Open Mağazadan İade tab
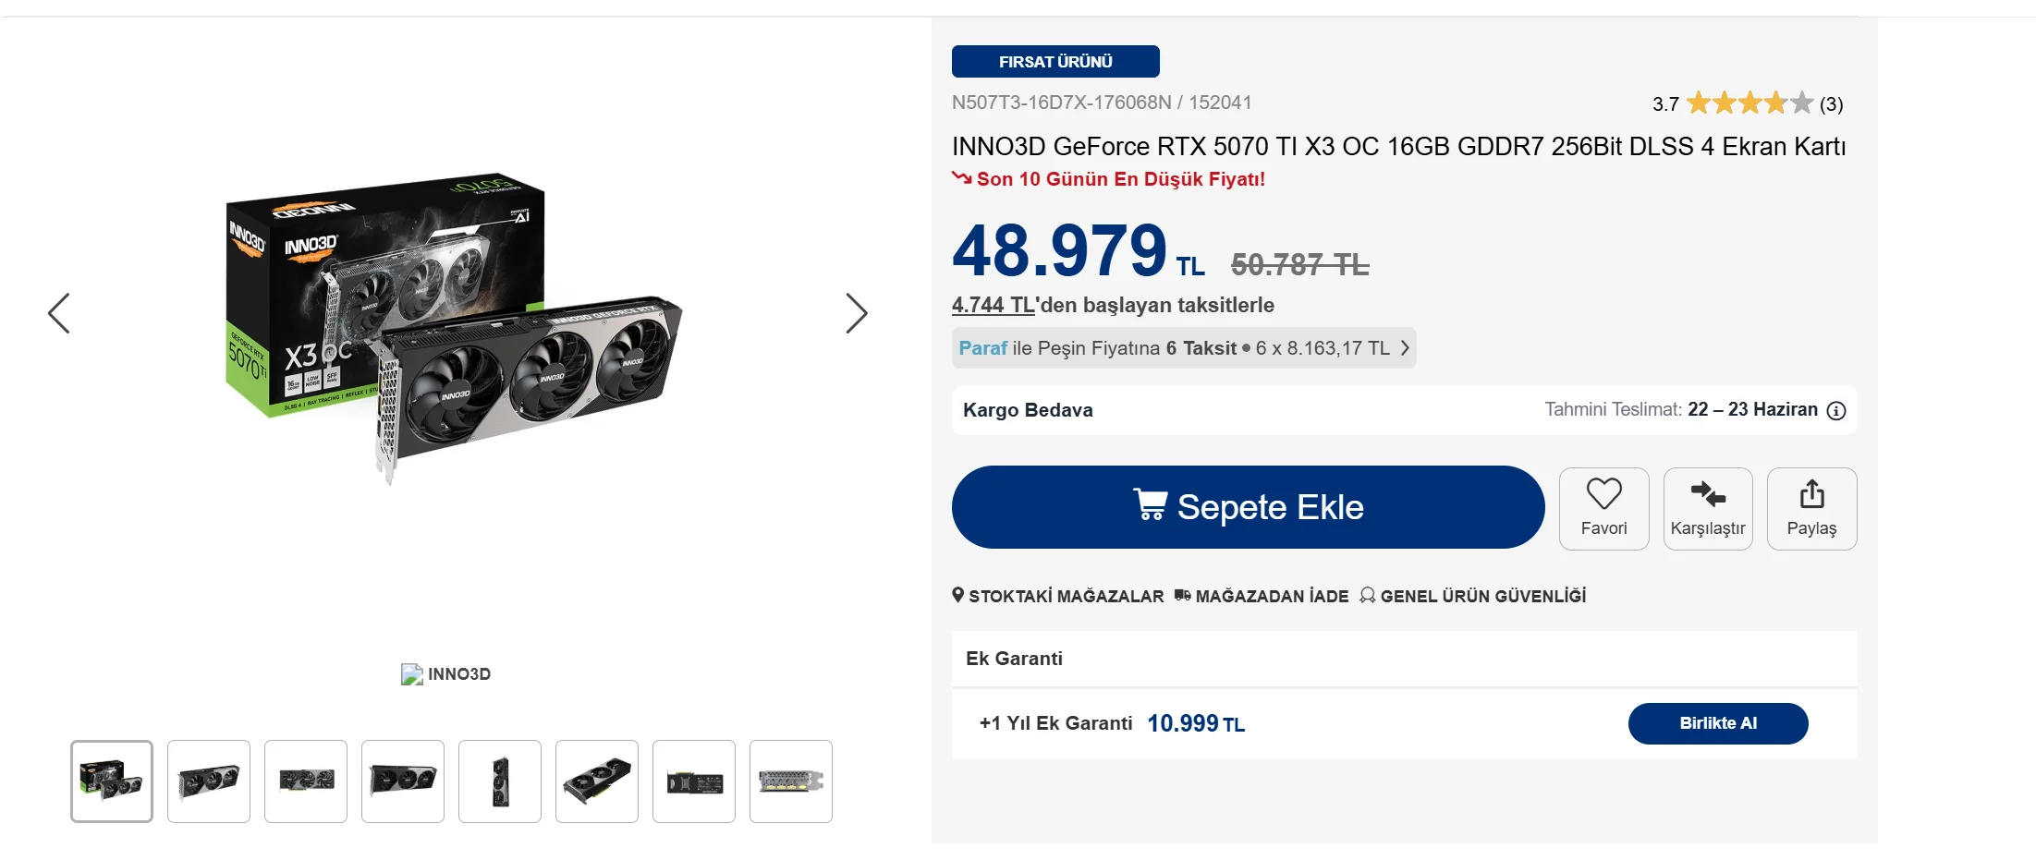The image size is (2036, 860). [1262, 596]
